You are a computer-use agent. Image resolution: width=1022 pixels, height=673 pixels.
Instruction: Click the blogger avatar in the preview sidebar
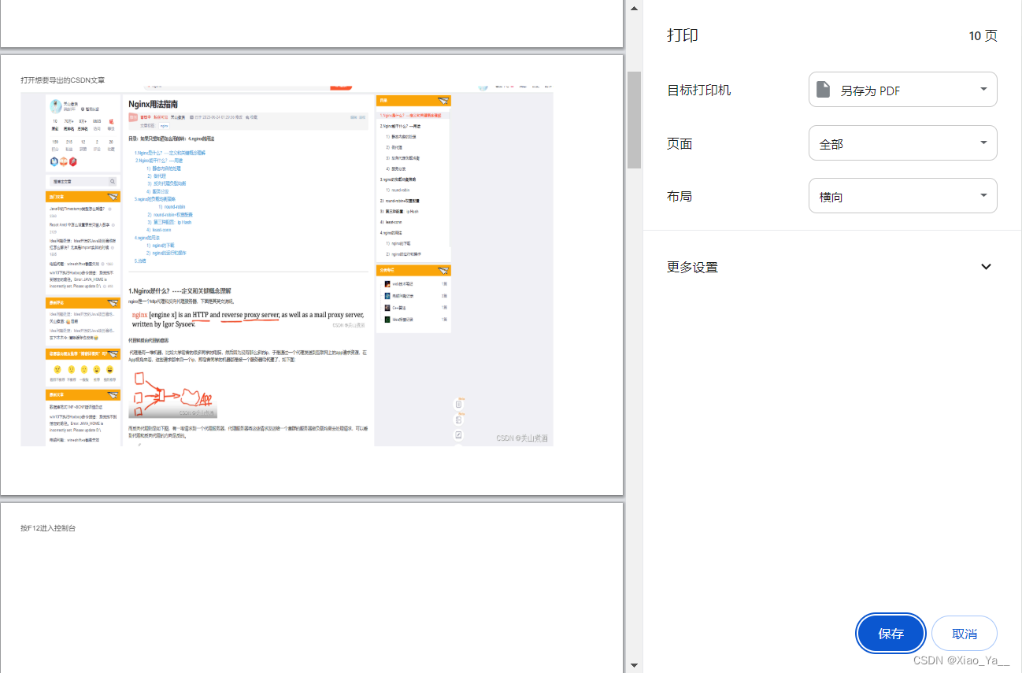(x=54, y=105)
